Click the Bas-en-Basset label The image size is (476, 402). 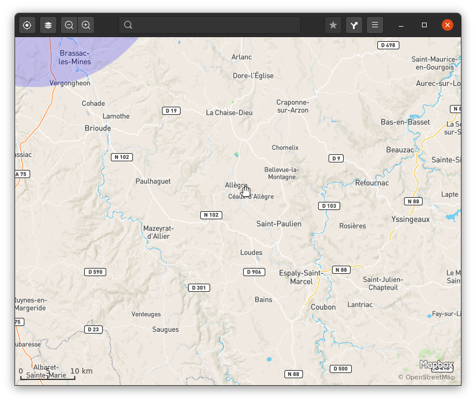(x=405, y=122)
